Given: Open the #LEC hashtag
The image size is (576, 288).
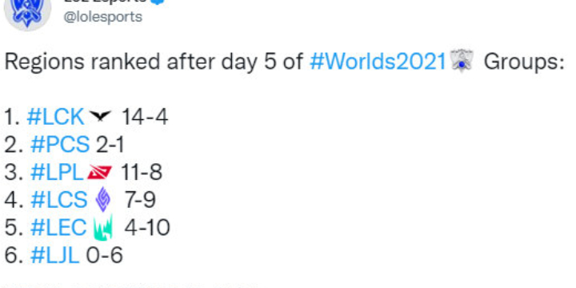Looking at the screenshot, I should [58, 227].
